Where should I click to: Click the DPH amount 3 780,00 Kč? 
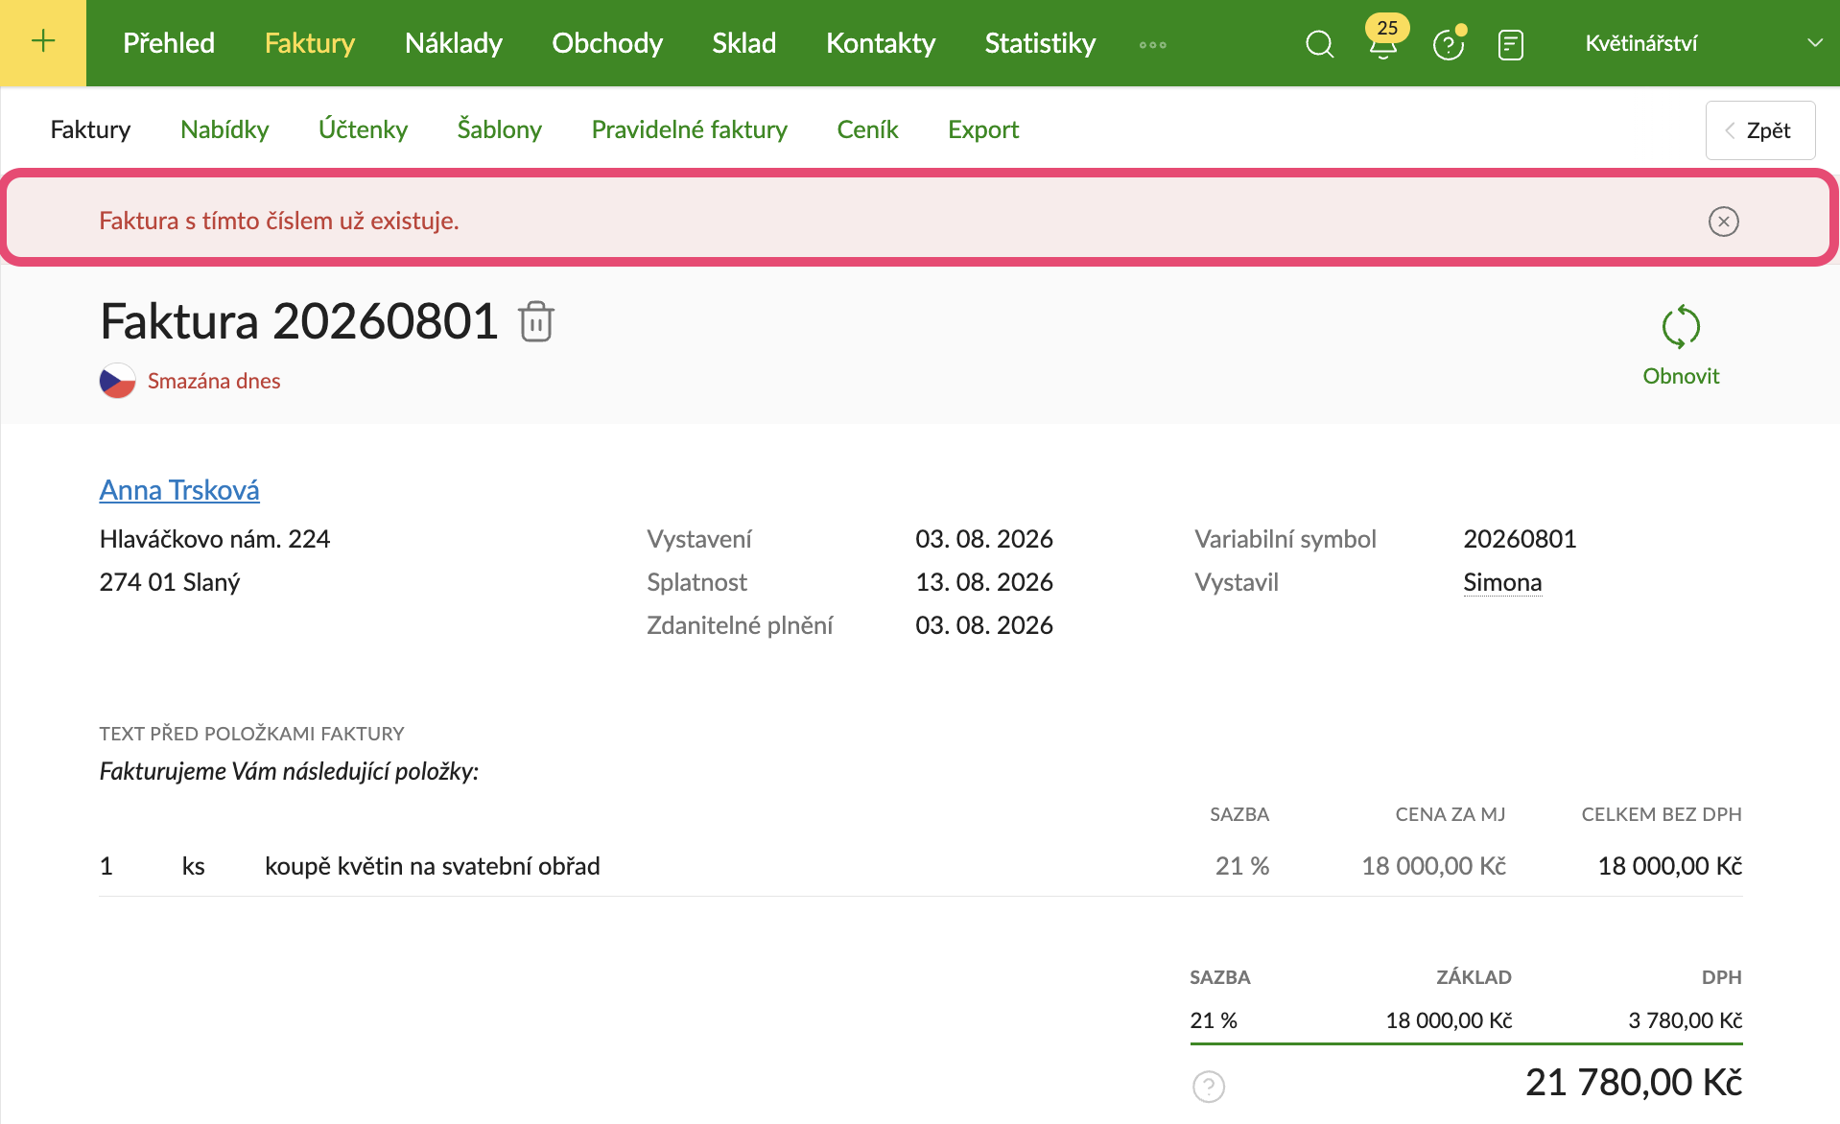[x=1686, y=1020]
